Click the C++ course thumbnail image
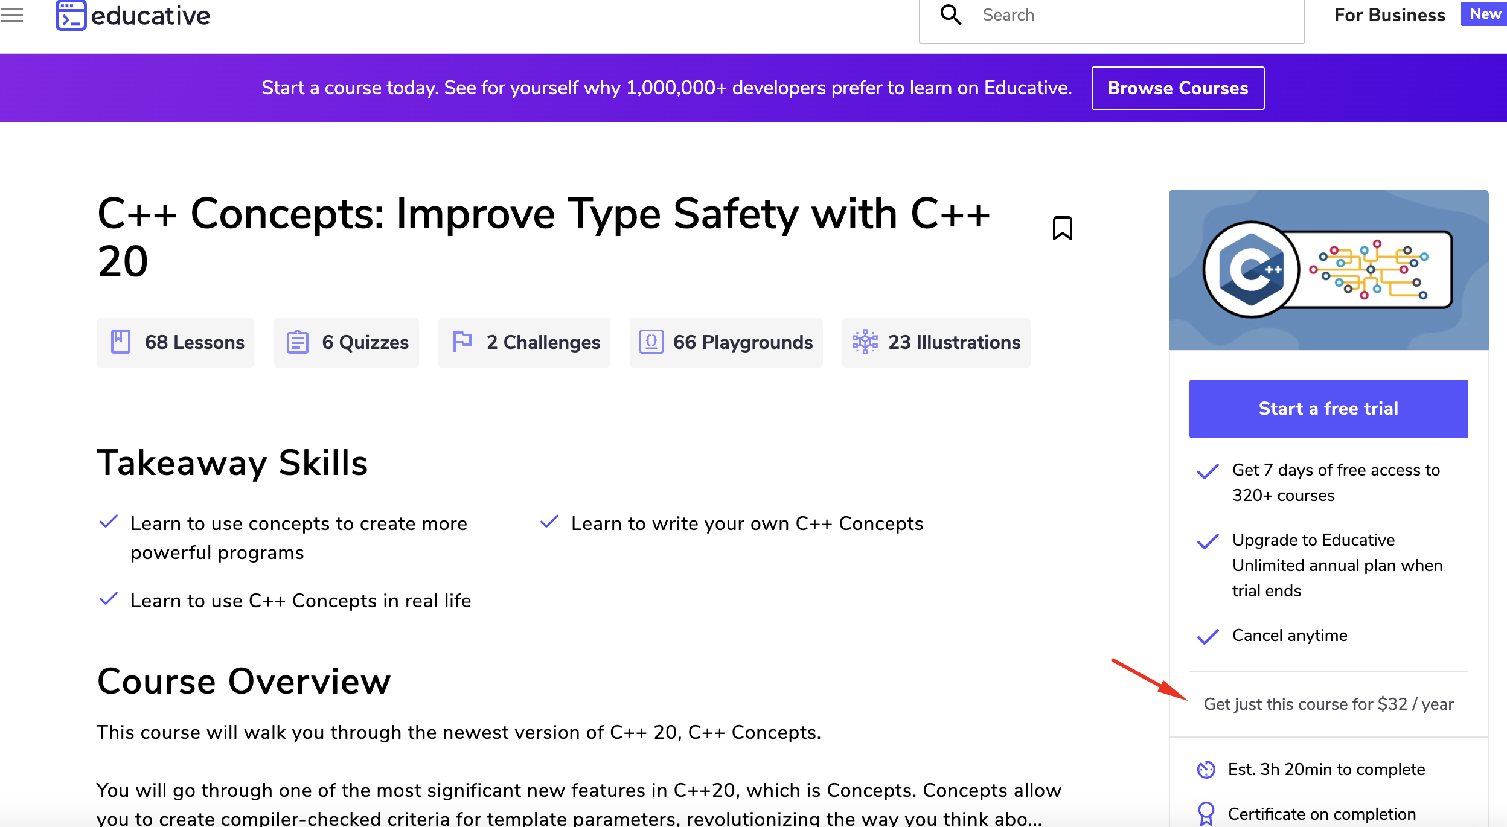Image resolution: width=1507 pixels, height=827 pixels. pos(1328,269)
